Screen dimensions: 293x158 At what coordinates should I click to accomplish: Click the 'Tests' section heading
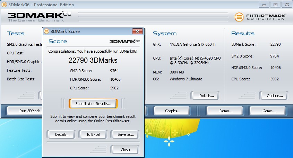coord(16,33)
